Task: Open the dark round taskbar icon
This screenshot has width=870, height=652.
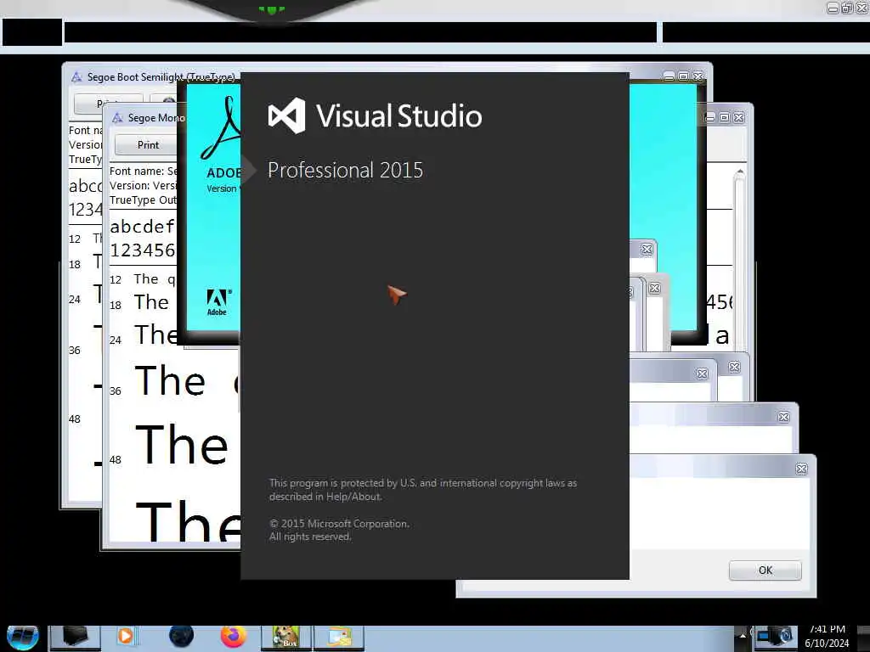Action: pyautogui.click(x=181, y=636)
